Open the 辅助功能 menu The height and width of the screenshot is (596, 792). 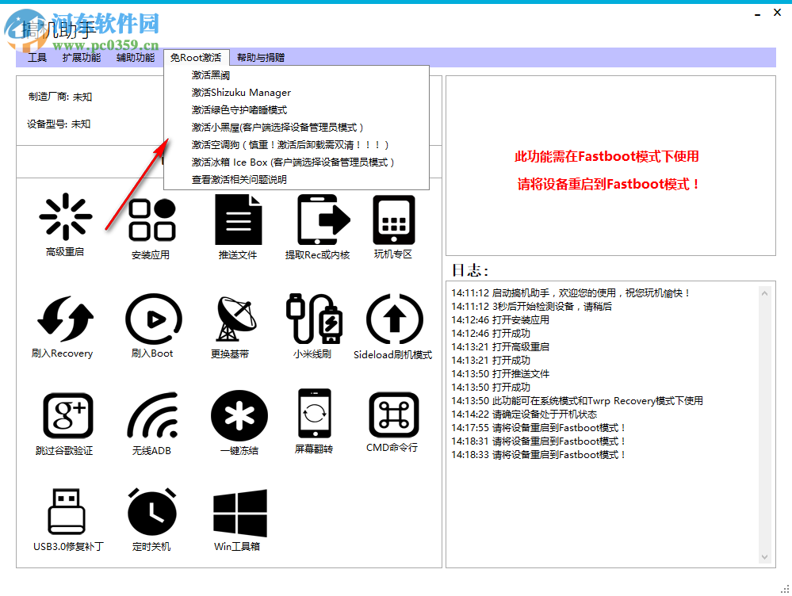pos(136,58)
